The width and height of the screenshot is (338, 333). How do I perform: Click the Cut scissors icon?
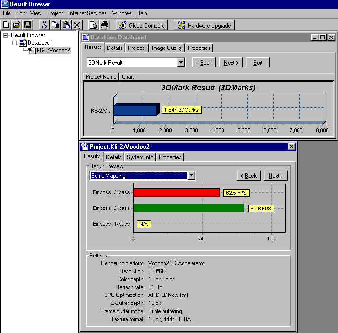point(44,25)
